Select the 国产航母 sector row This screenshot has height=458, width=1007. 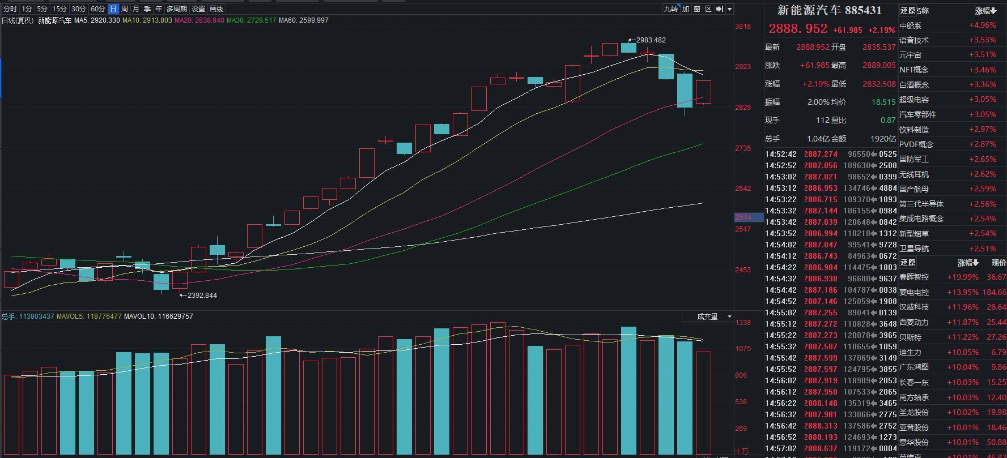[x=952, y=189]
